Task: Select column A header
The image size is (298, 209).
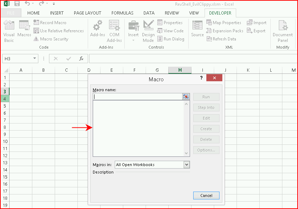Action: tap(21, 70)
